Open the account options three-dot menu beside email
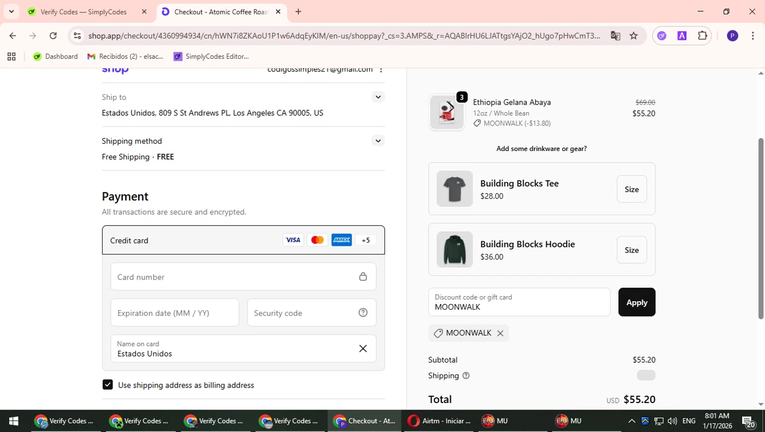This screenshot has height=432, width=765. (x=381, y=70)
